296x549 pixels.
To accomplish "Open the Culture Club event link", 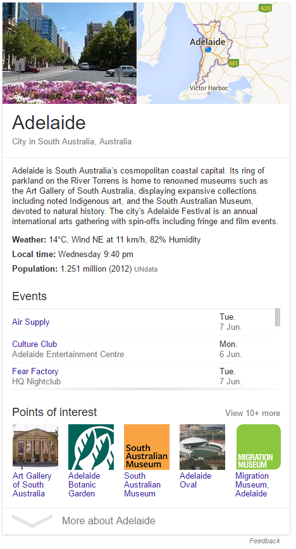I will pos(35,344).
